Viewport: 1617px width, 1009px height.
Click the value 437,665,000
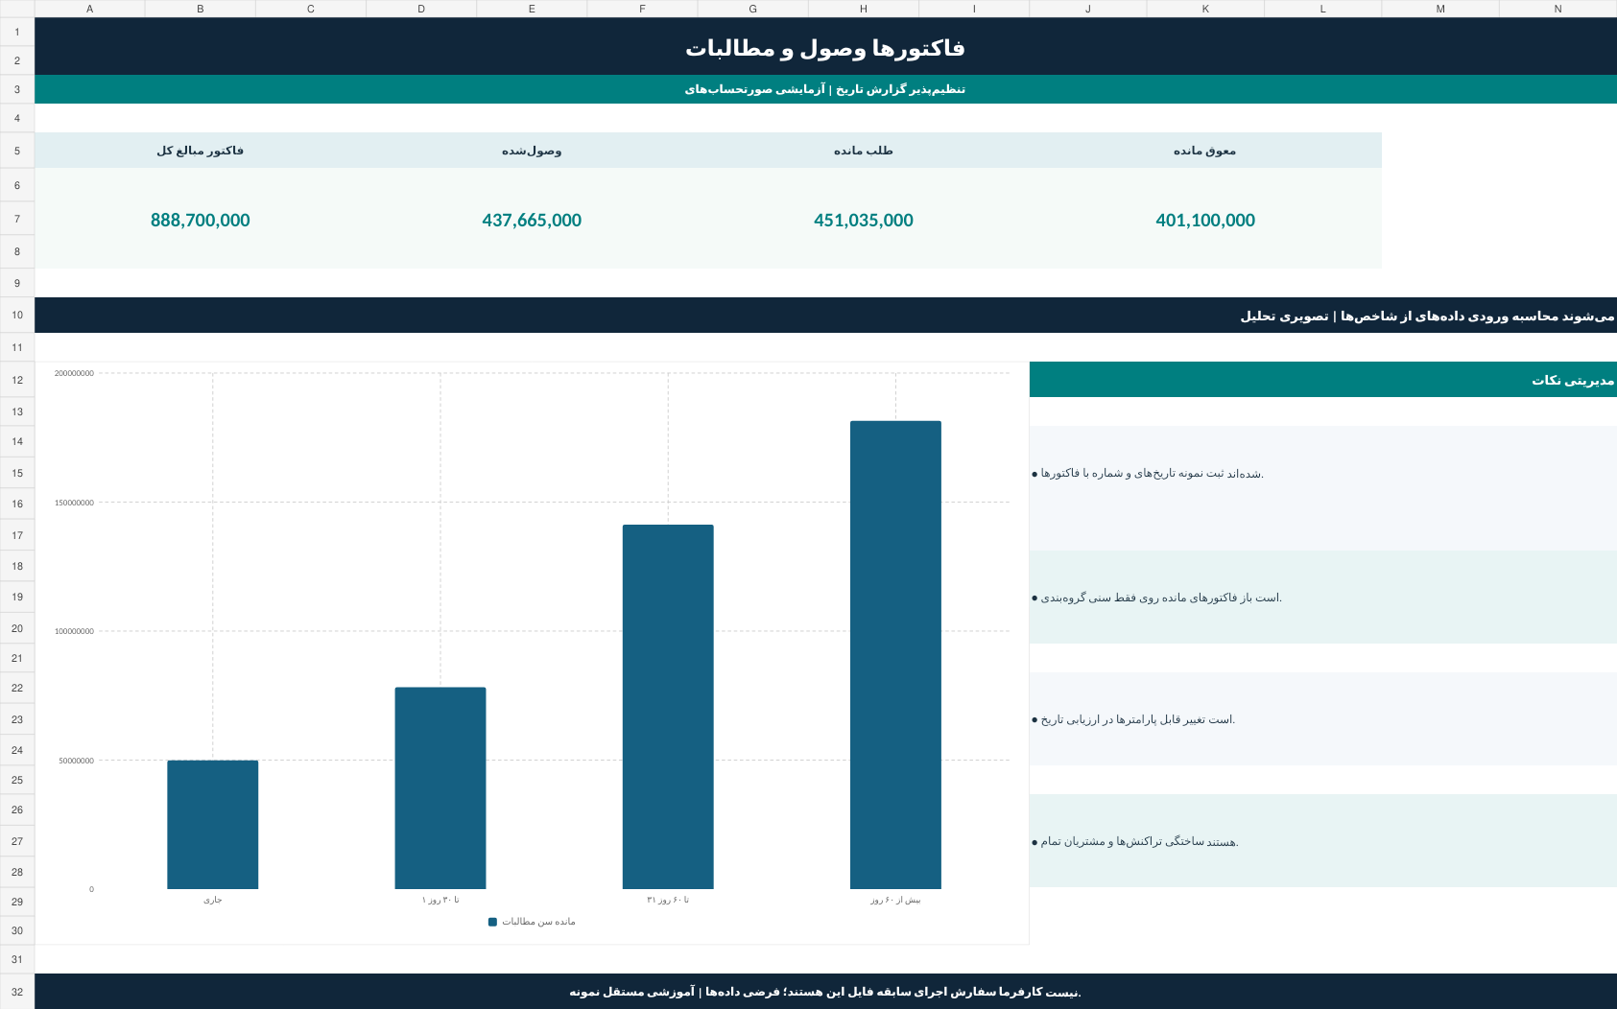(x=532, y=220)
